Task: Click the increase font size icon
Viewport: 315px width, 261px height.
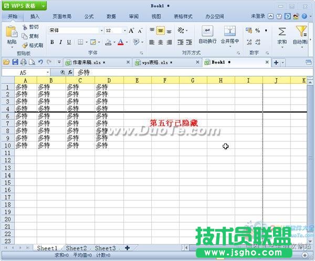Action: 131,31
